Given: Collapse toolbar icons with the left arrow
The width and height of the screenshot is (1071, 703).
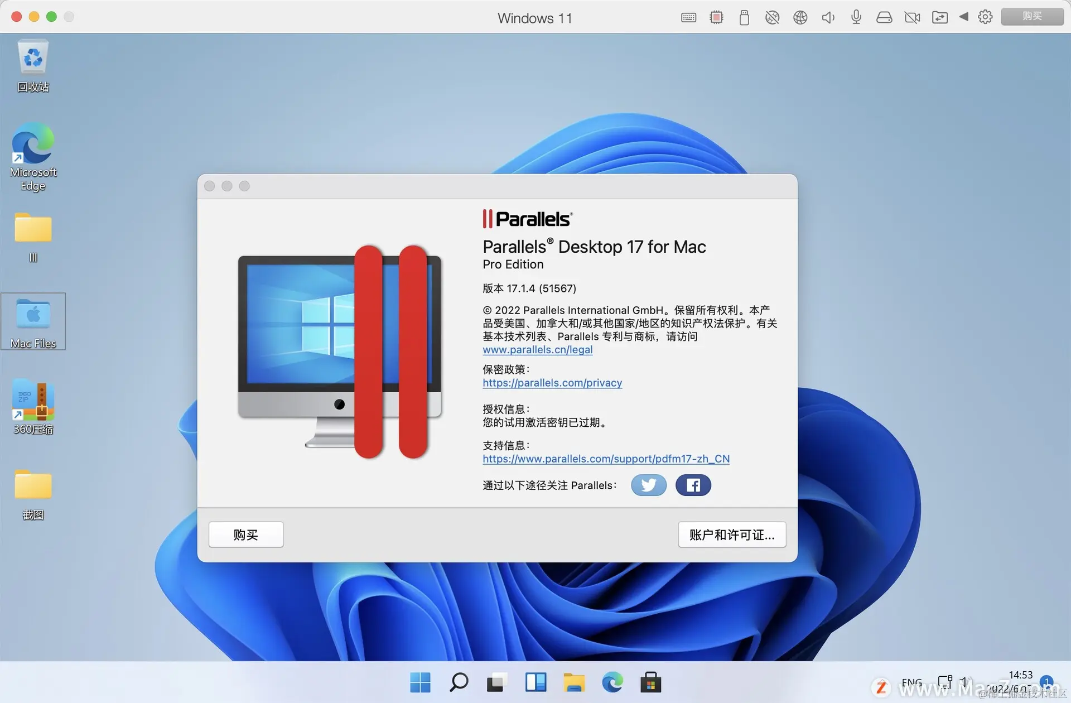Looking at the screenshot, I should [x=963, y=17].
